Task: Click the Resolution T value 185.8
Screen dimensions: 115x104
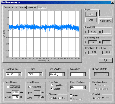Action: click(x=107, y=53)
